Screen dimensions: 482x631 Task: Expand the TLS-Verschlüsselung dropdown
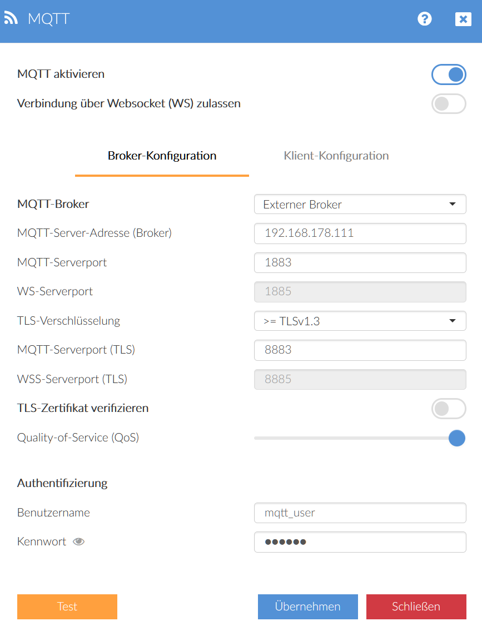click(360, 321)
